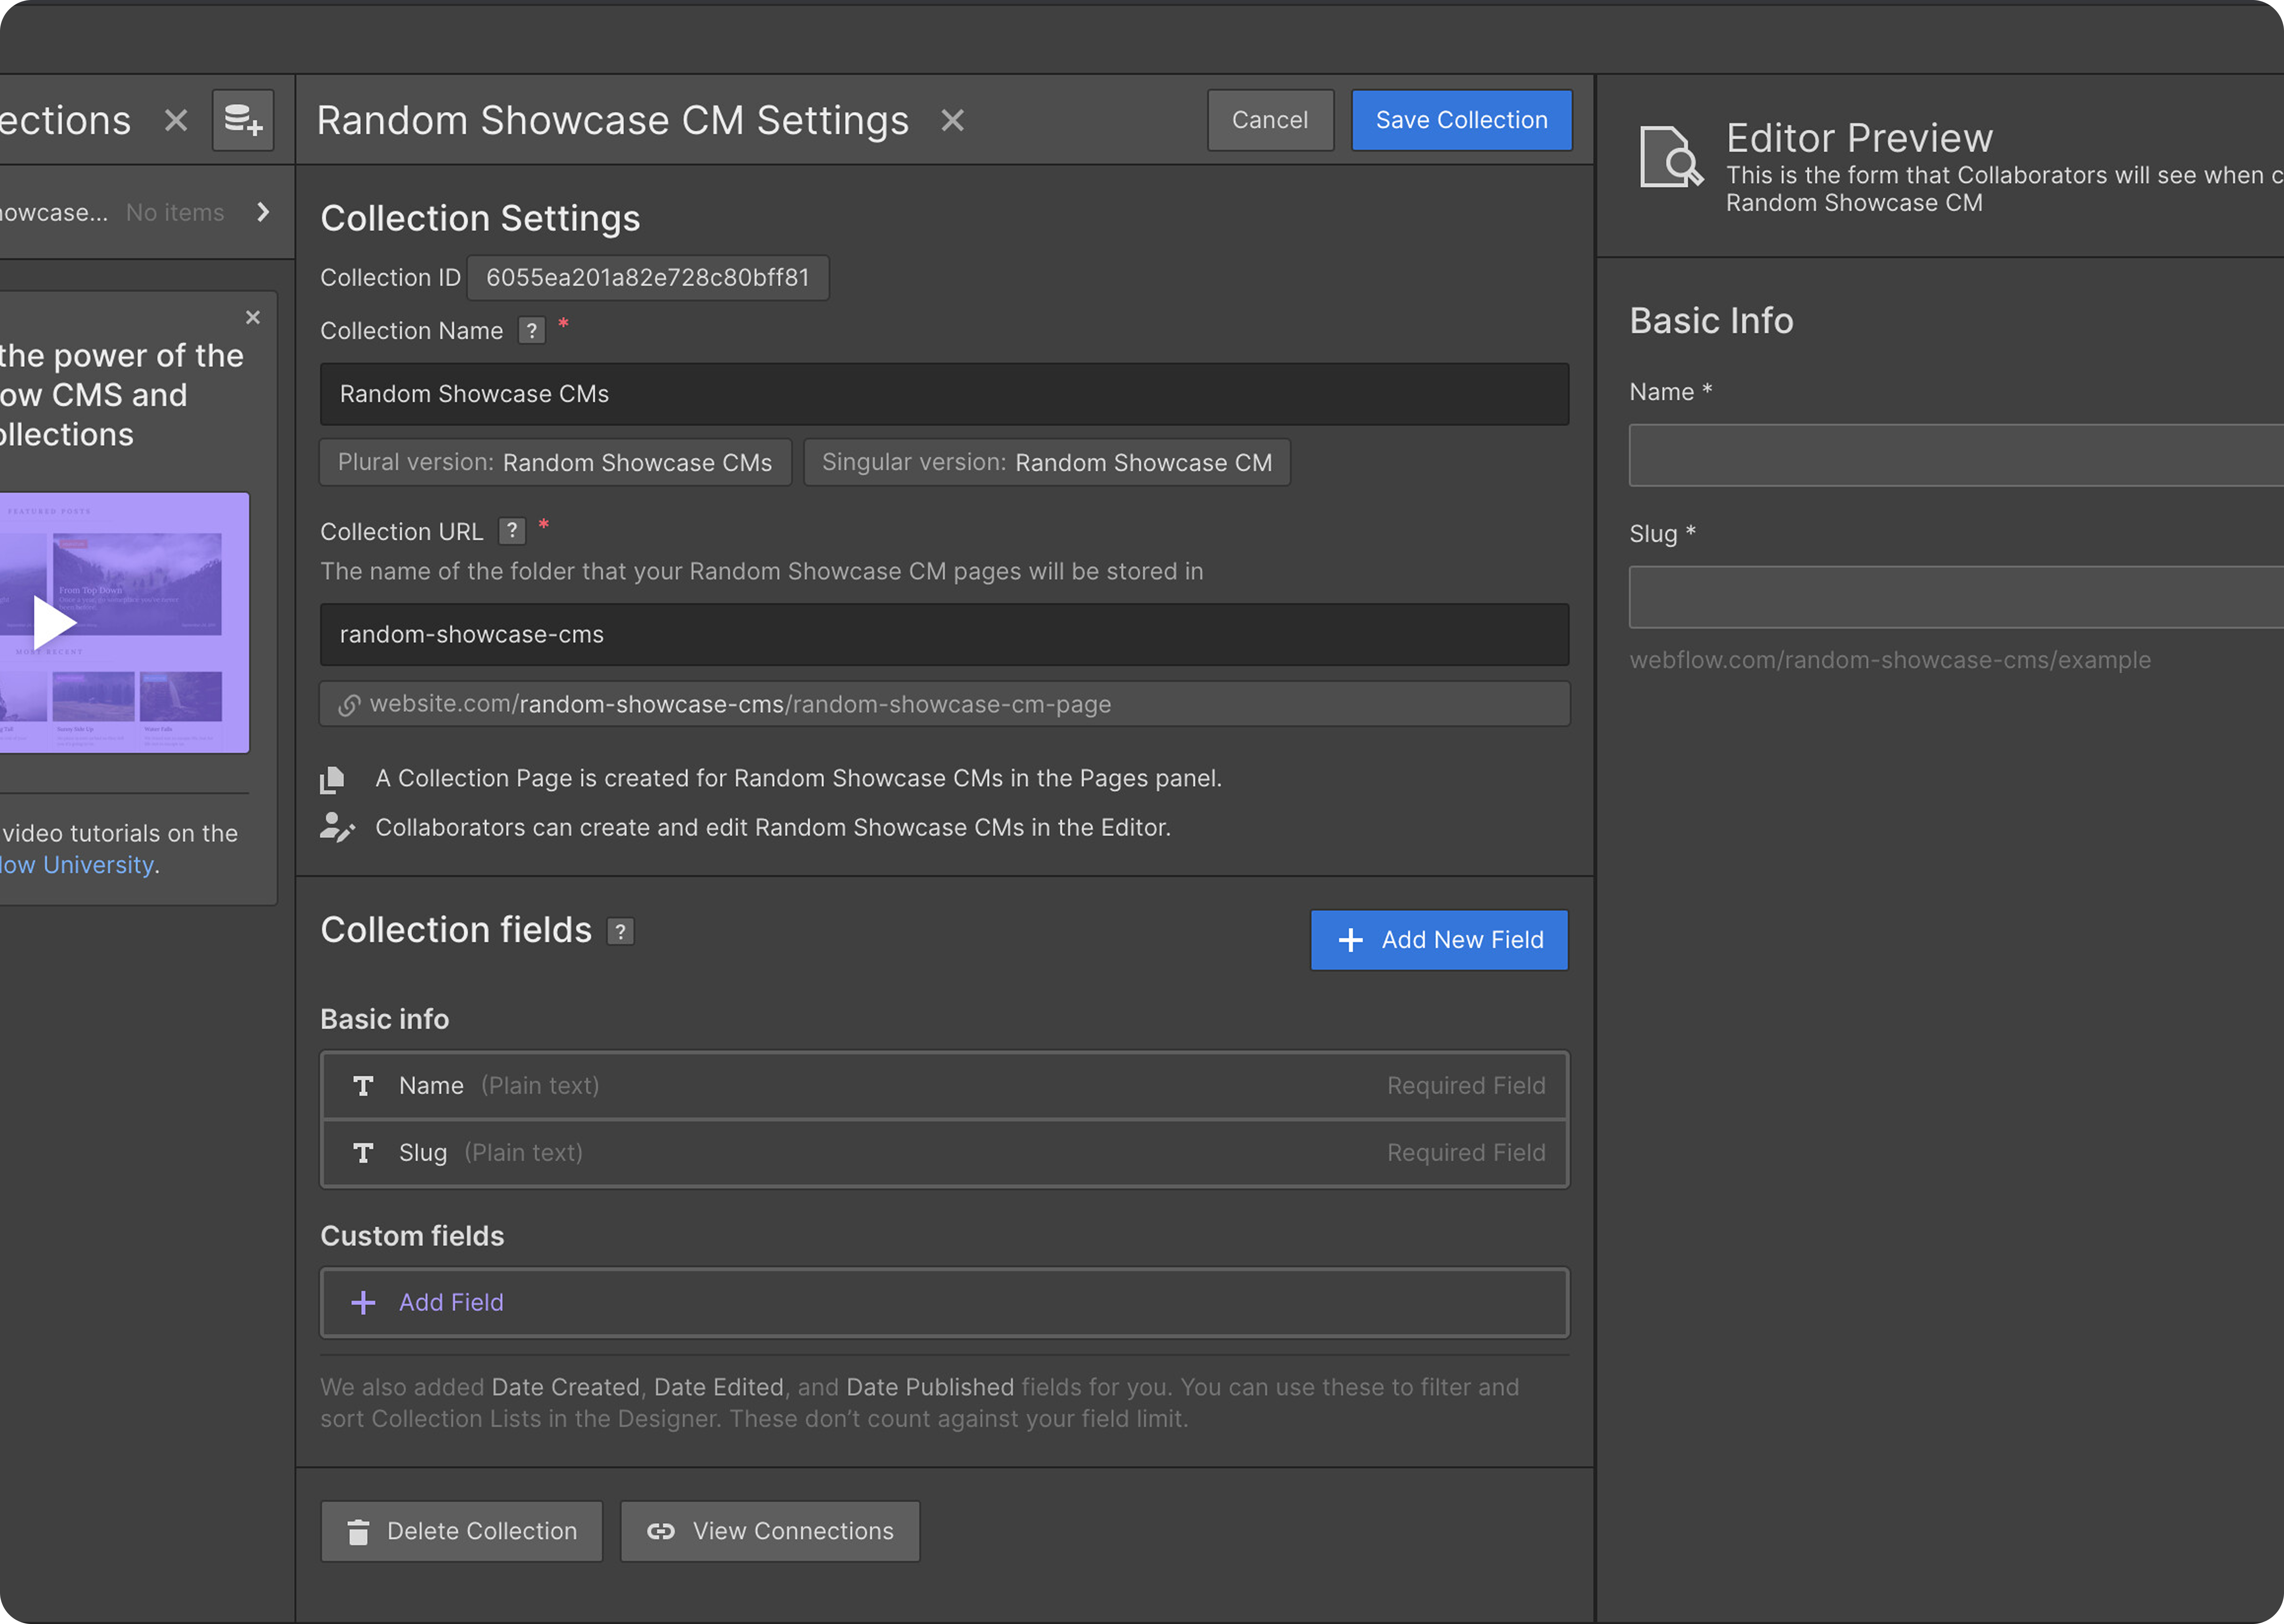Viewport: 2284px width, 1624px height.
Task: Cancel the collection settings changes
Action: (x=1270, y=120)
